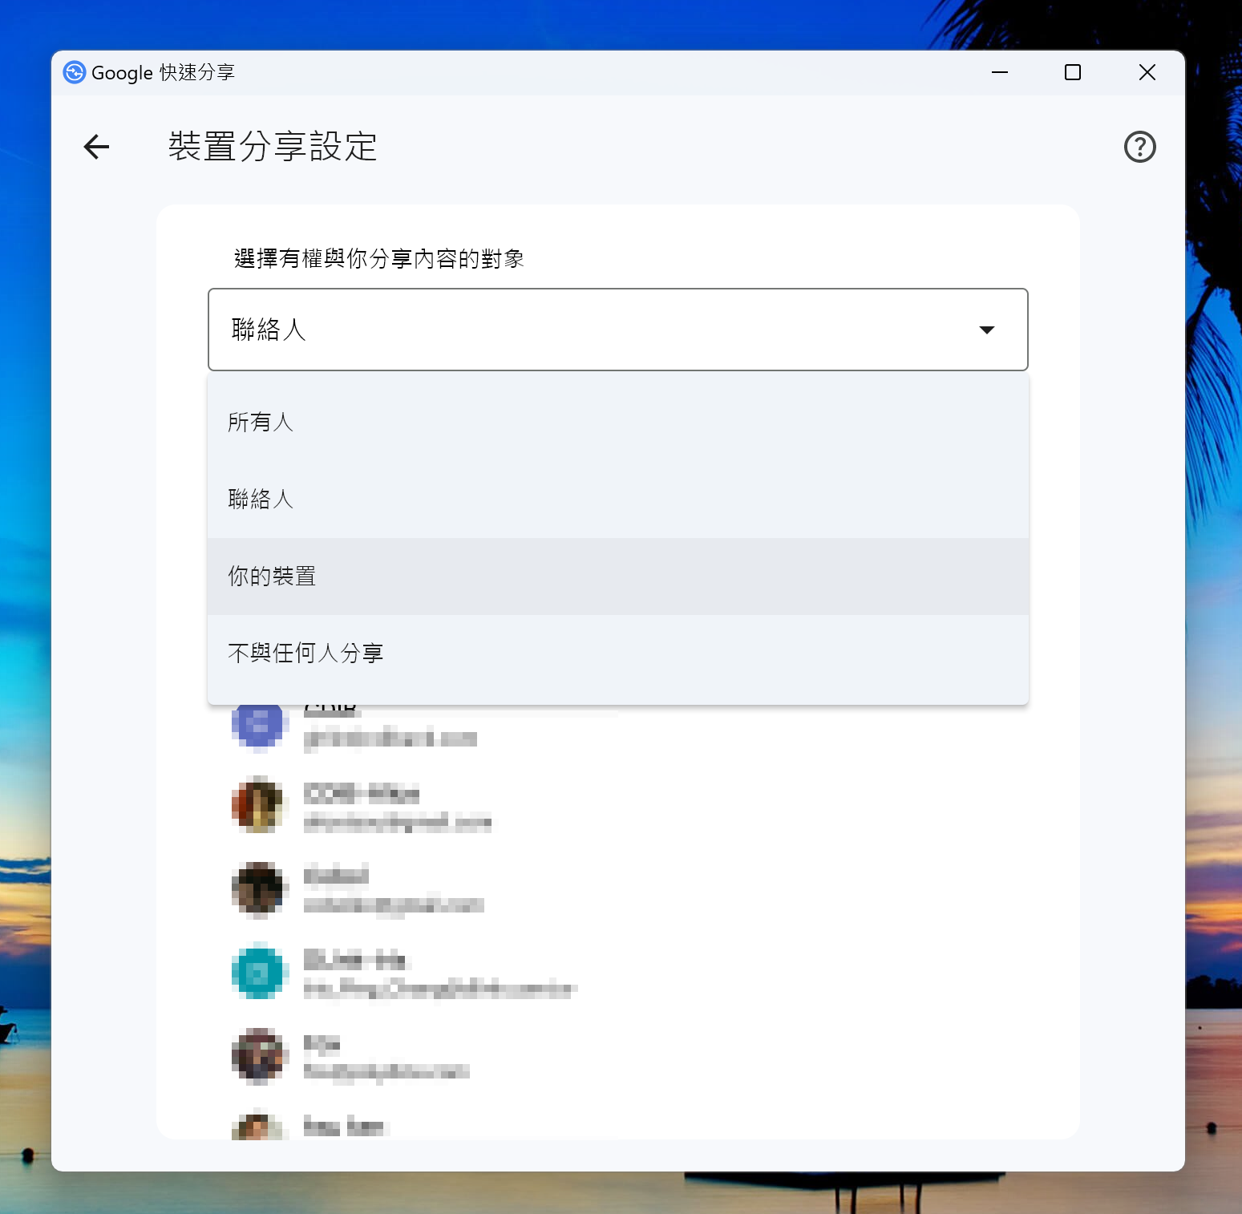Select 聯絡人 option in the dropdown list
Viewport: 1242px width, 1214px height.
coord(261,499)
